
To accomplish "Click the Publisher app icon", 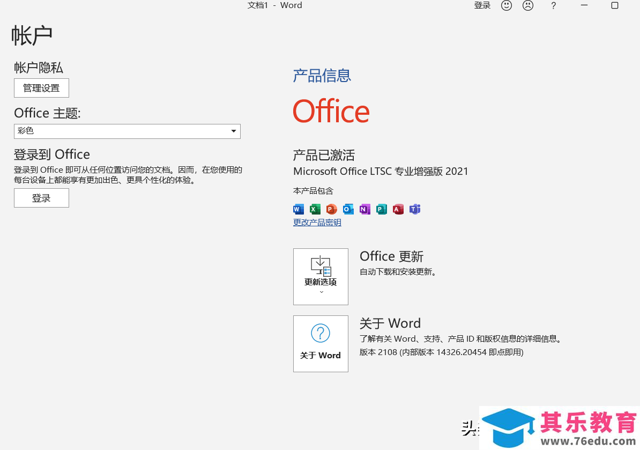I will 381,210.
